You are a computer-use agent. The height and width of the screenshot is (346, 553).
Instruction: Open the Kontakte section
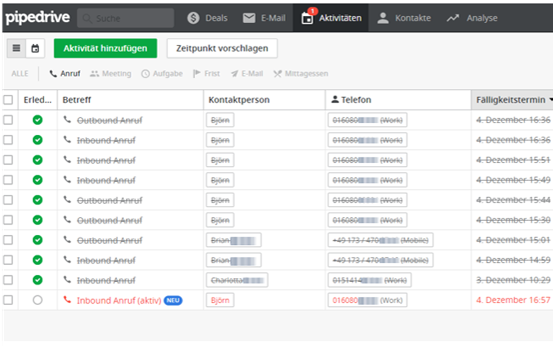[404, 18]
